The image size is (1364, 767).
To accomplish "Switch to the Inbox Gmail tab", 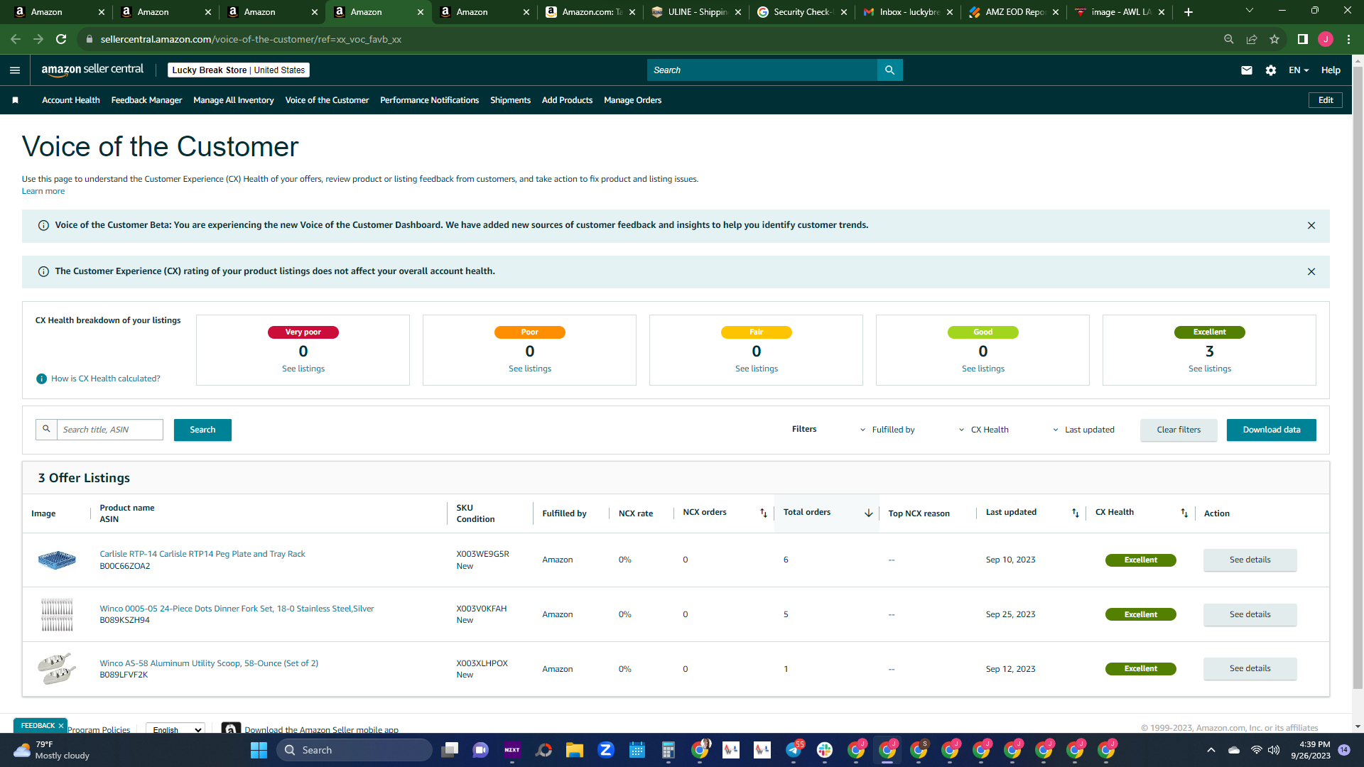I will click(909, 12).
